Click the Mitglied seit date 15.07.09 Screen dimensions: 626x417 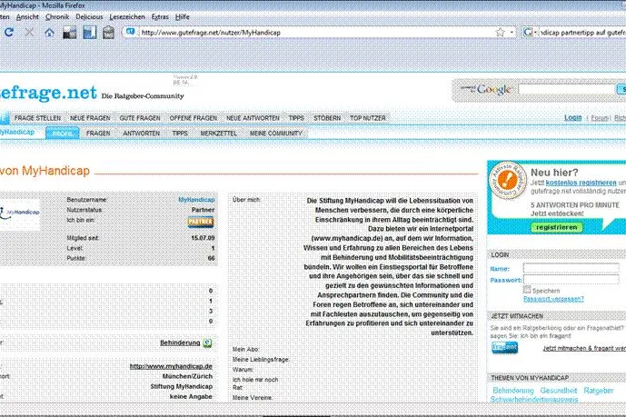pyautogui.click(x=203, y=238)
